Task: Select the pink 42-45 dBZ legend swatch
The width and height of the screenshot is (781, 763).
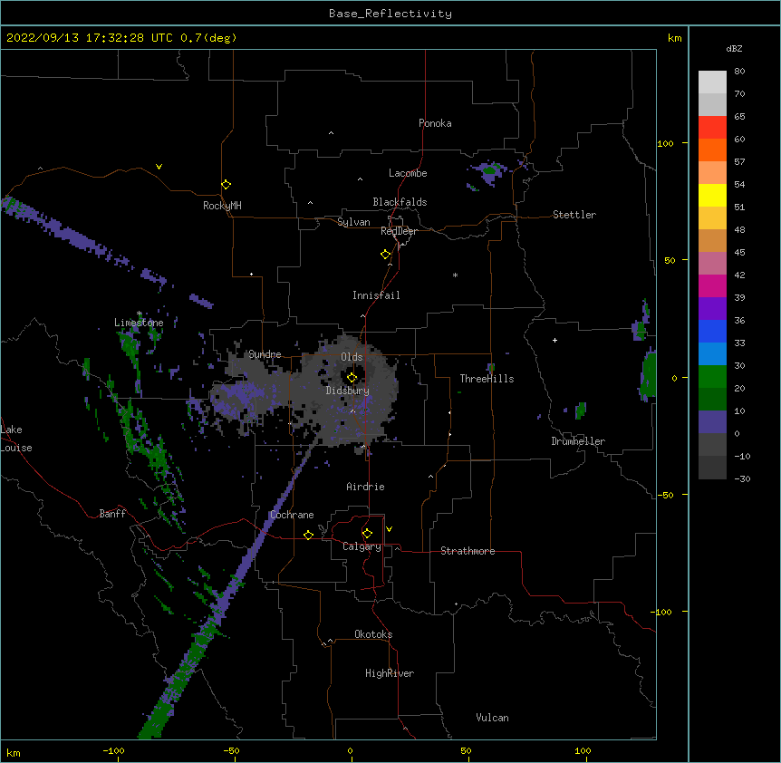Action: (712, 264)
